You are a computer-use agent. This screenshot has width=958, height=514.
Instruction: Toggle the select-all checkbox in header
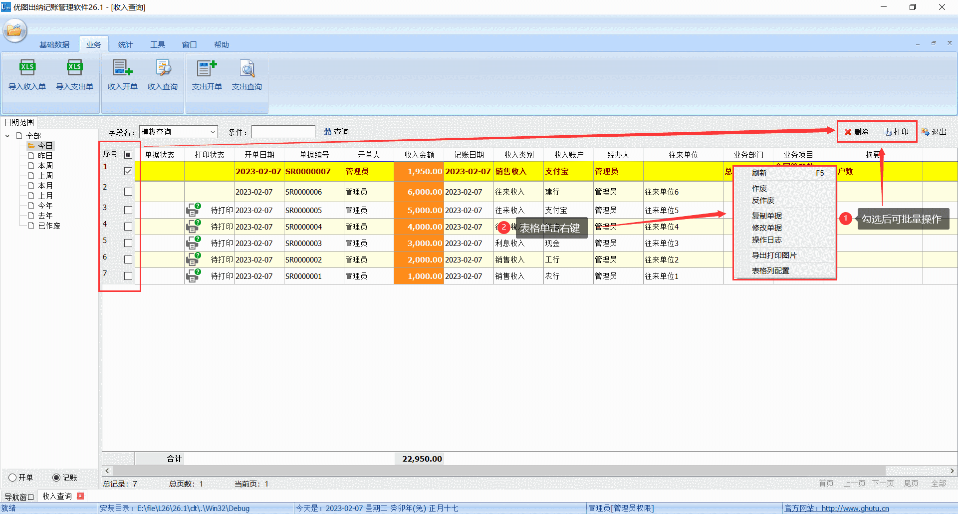coord(128,155)
